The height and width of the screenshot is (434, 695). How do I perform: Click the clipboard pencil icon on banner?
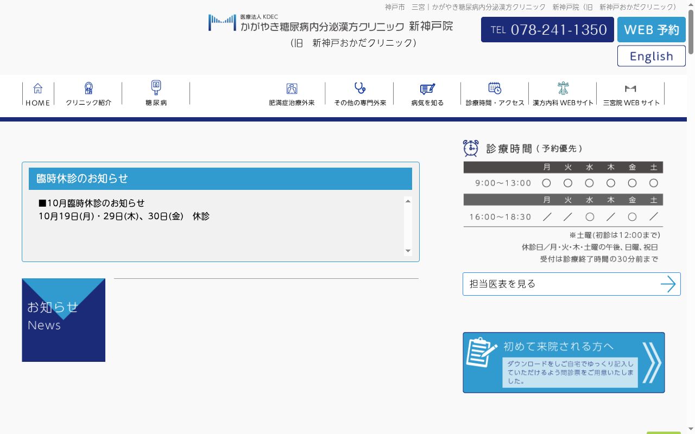481,352
